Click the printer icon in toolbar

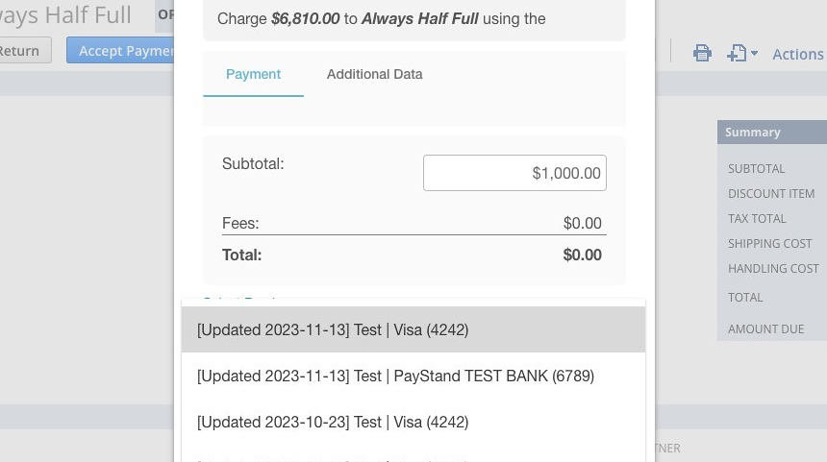pos(702,53)
